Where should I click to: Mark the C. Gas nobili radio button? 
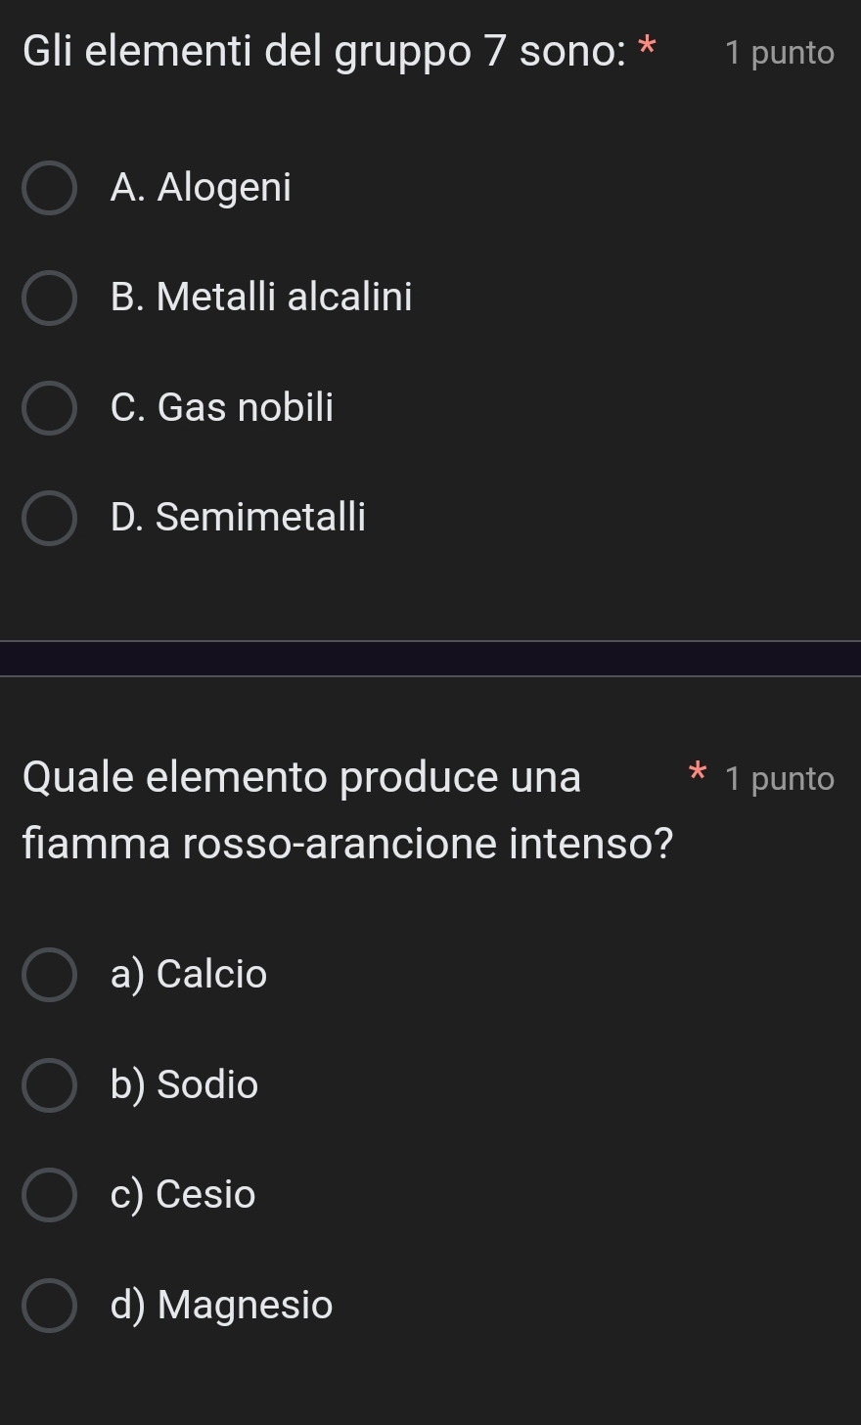[x=49, y=408]
